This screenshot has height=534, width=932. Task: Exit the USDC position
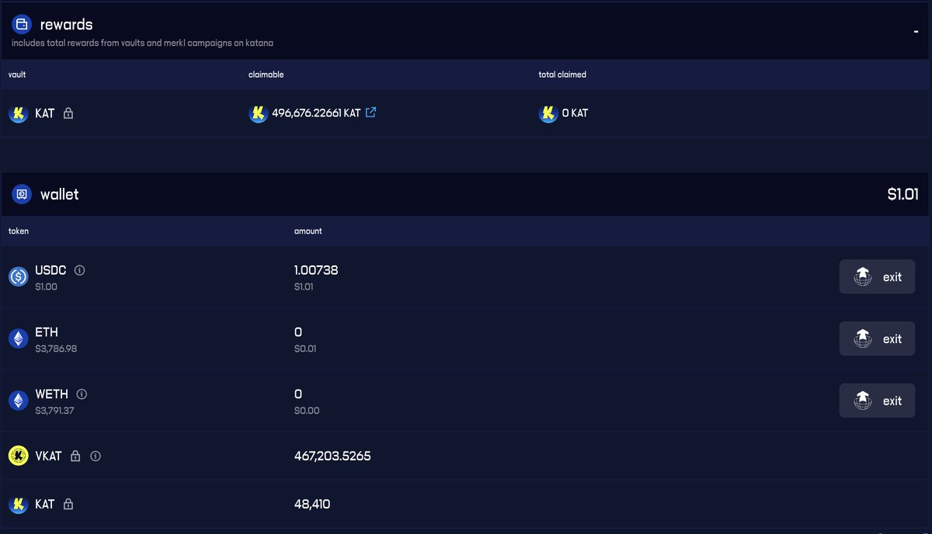(877, 277)
